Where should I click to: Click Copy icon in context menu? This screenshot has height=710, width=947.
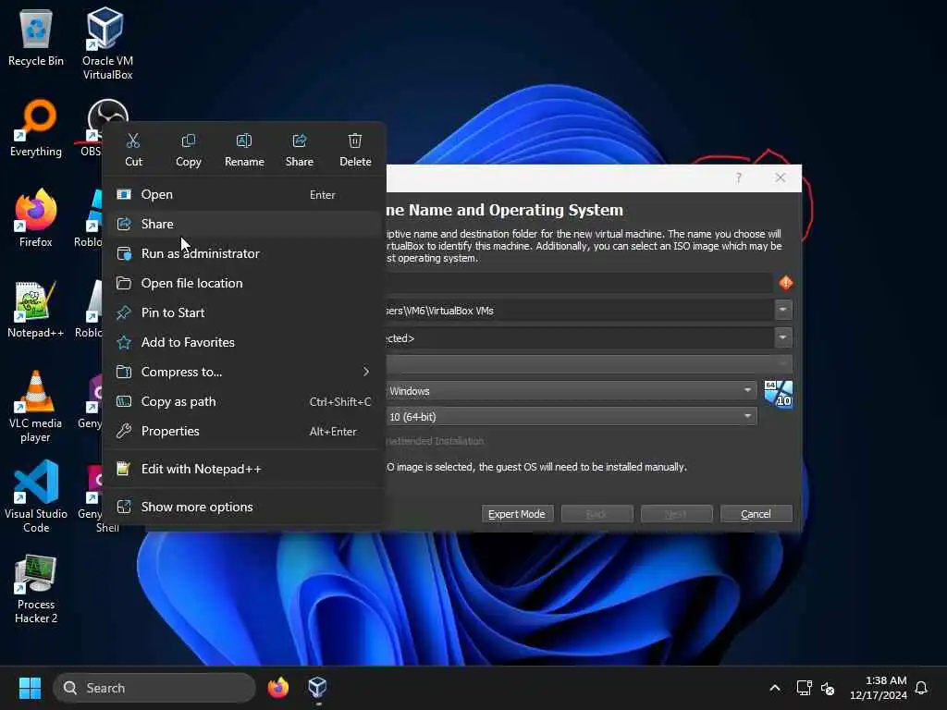(x=189, y=150)
